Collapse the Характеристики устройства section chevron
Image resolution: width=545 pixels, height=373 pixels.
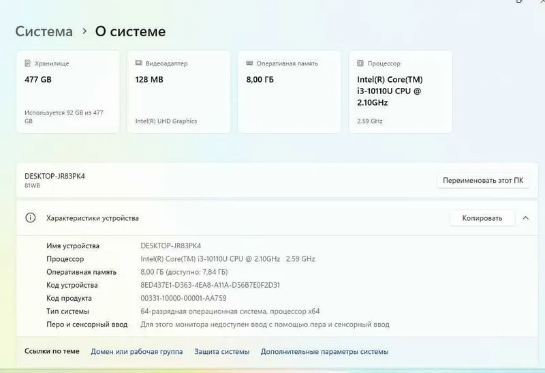(x=525, y=218)
